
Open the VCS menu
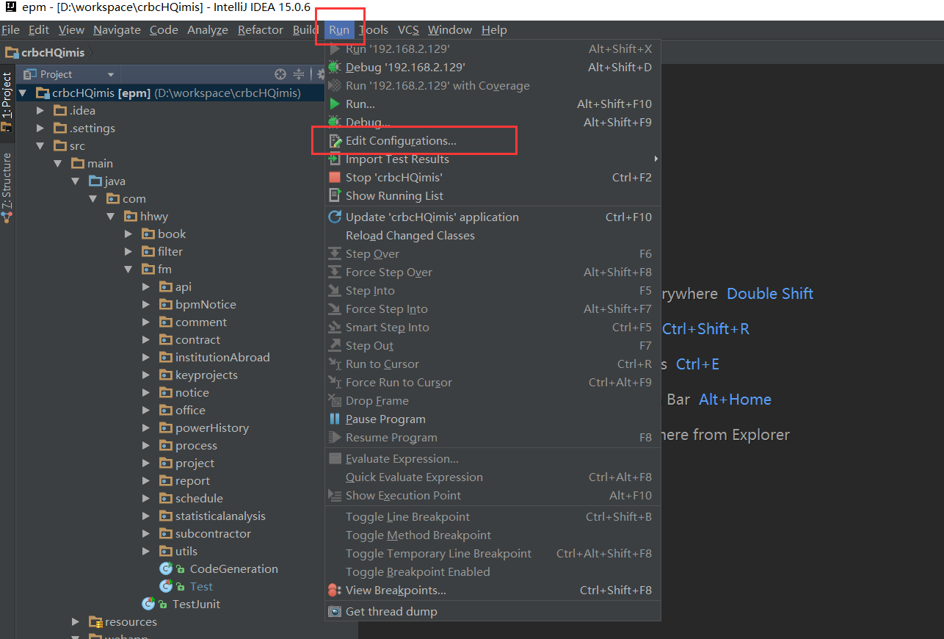tap(408, 30)
